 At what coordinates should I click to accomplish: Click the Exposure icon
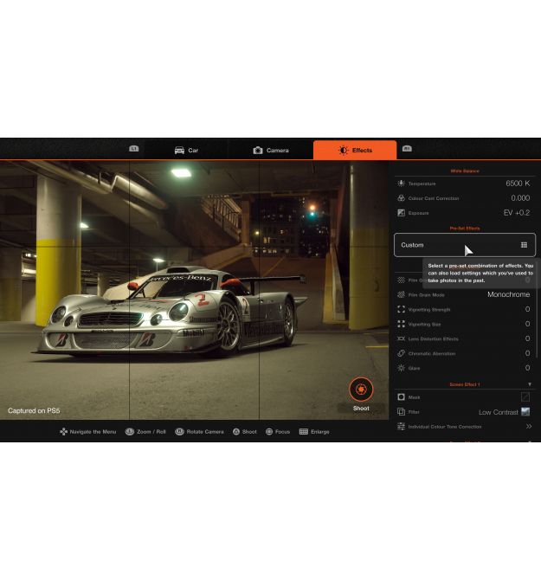401,213
